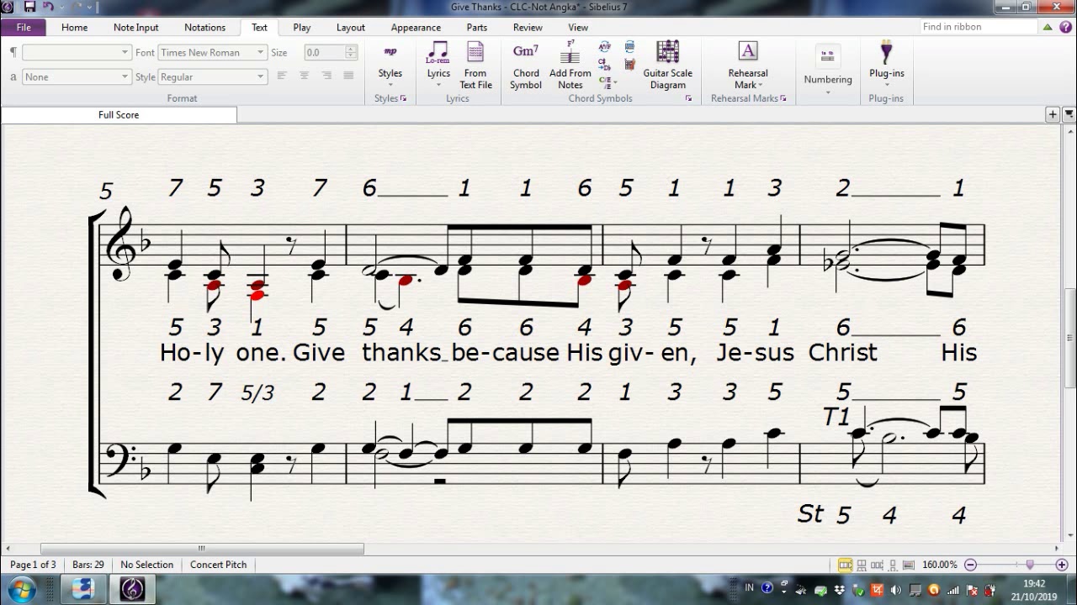Viewport: 1077px width, 605px height.
Task: Toggle spreads horizontally page view
Action: tap(846, 565)
